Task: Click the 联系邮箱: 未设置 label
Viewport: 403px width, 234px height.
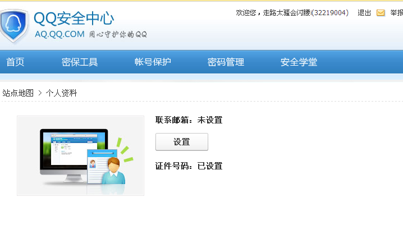Action: pos(189,120)
